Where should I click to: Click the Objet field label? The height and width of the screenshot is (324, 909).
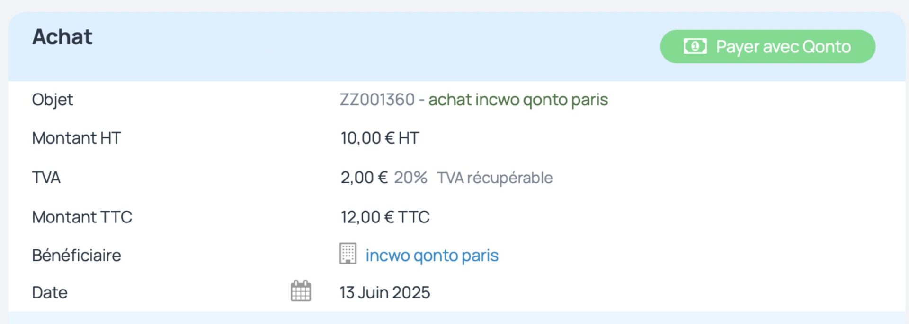click(x=53, y=100)
